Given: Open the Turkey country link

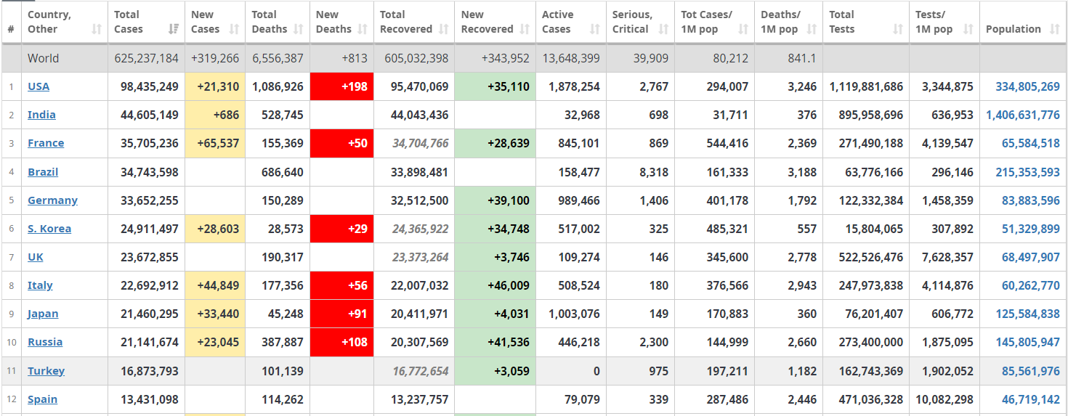Looking at the screenshot, I should coord(46,371).
